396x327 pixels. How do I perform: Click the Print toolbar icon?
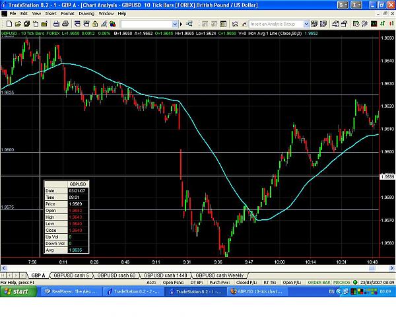click(x=56, y=24)
